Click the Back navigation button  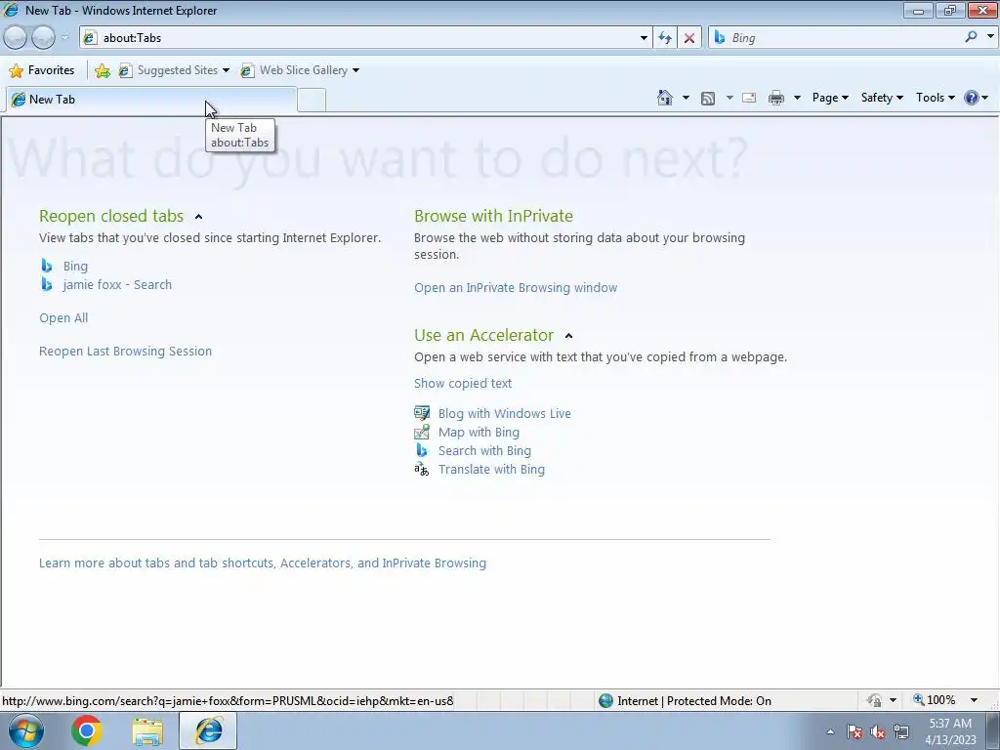click(x=16, y=38)
